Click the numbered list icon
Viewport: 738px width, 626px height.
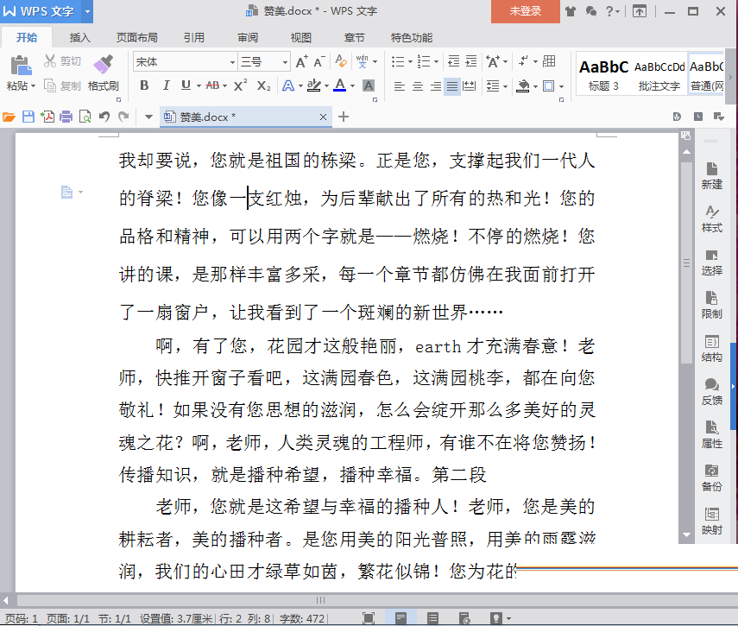tap(424, 61)
